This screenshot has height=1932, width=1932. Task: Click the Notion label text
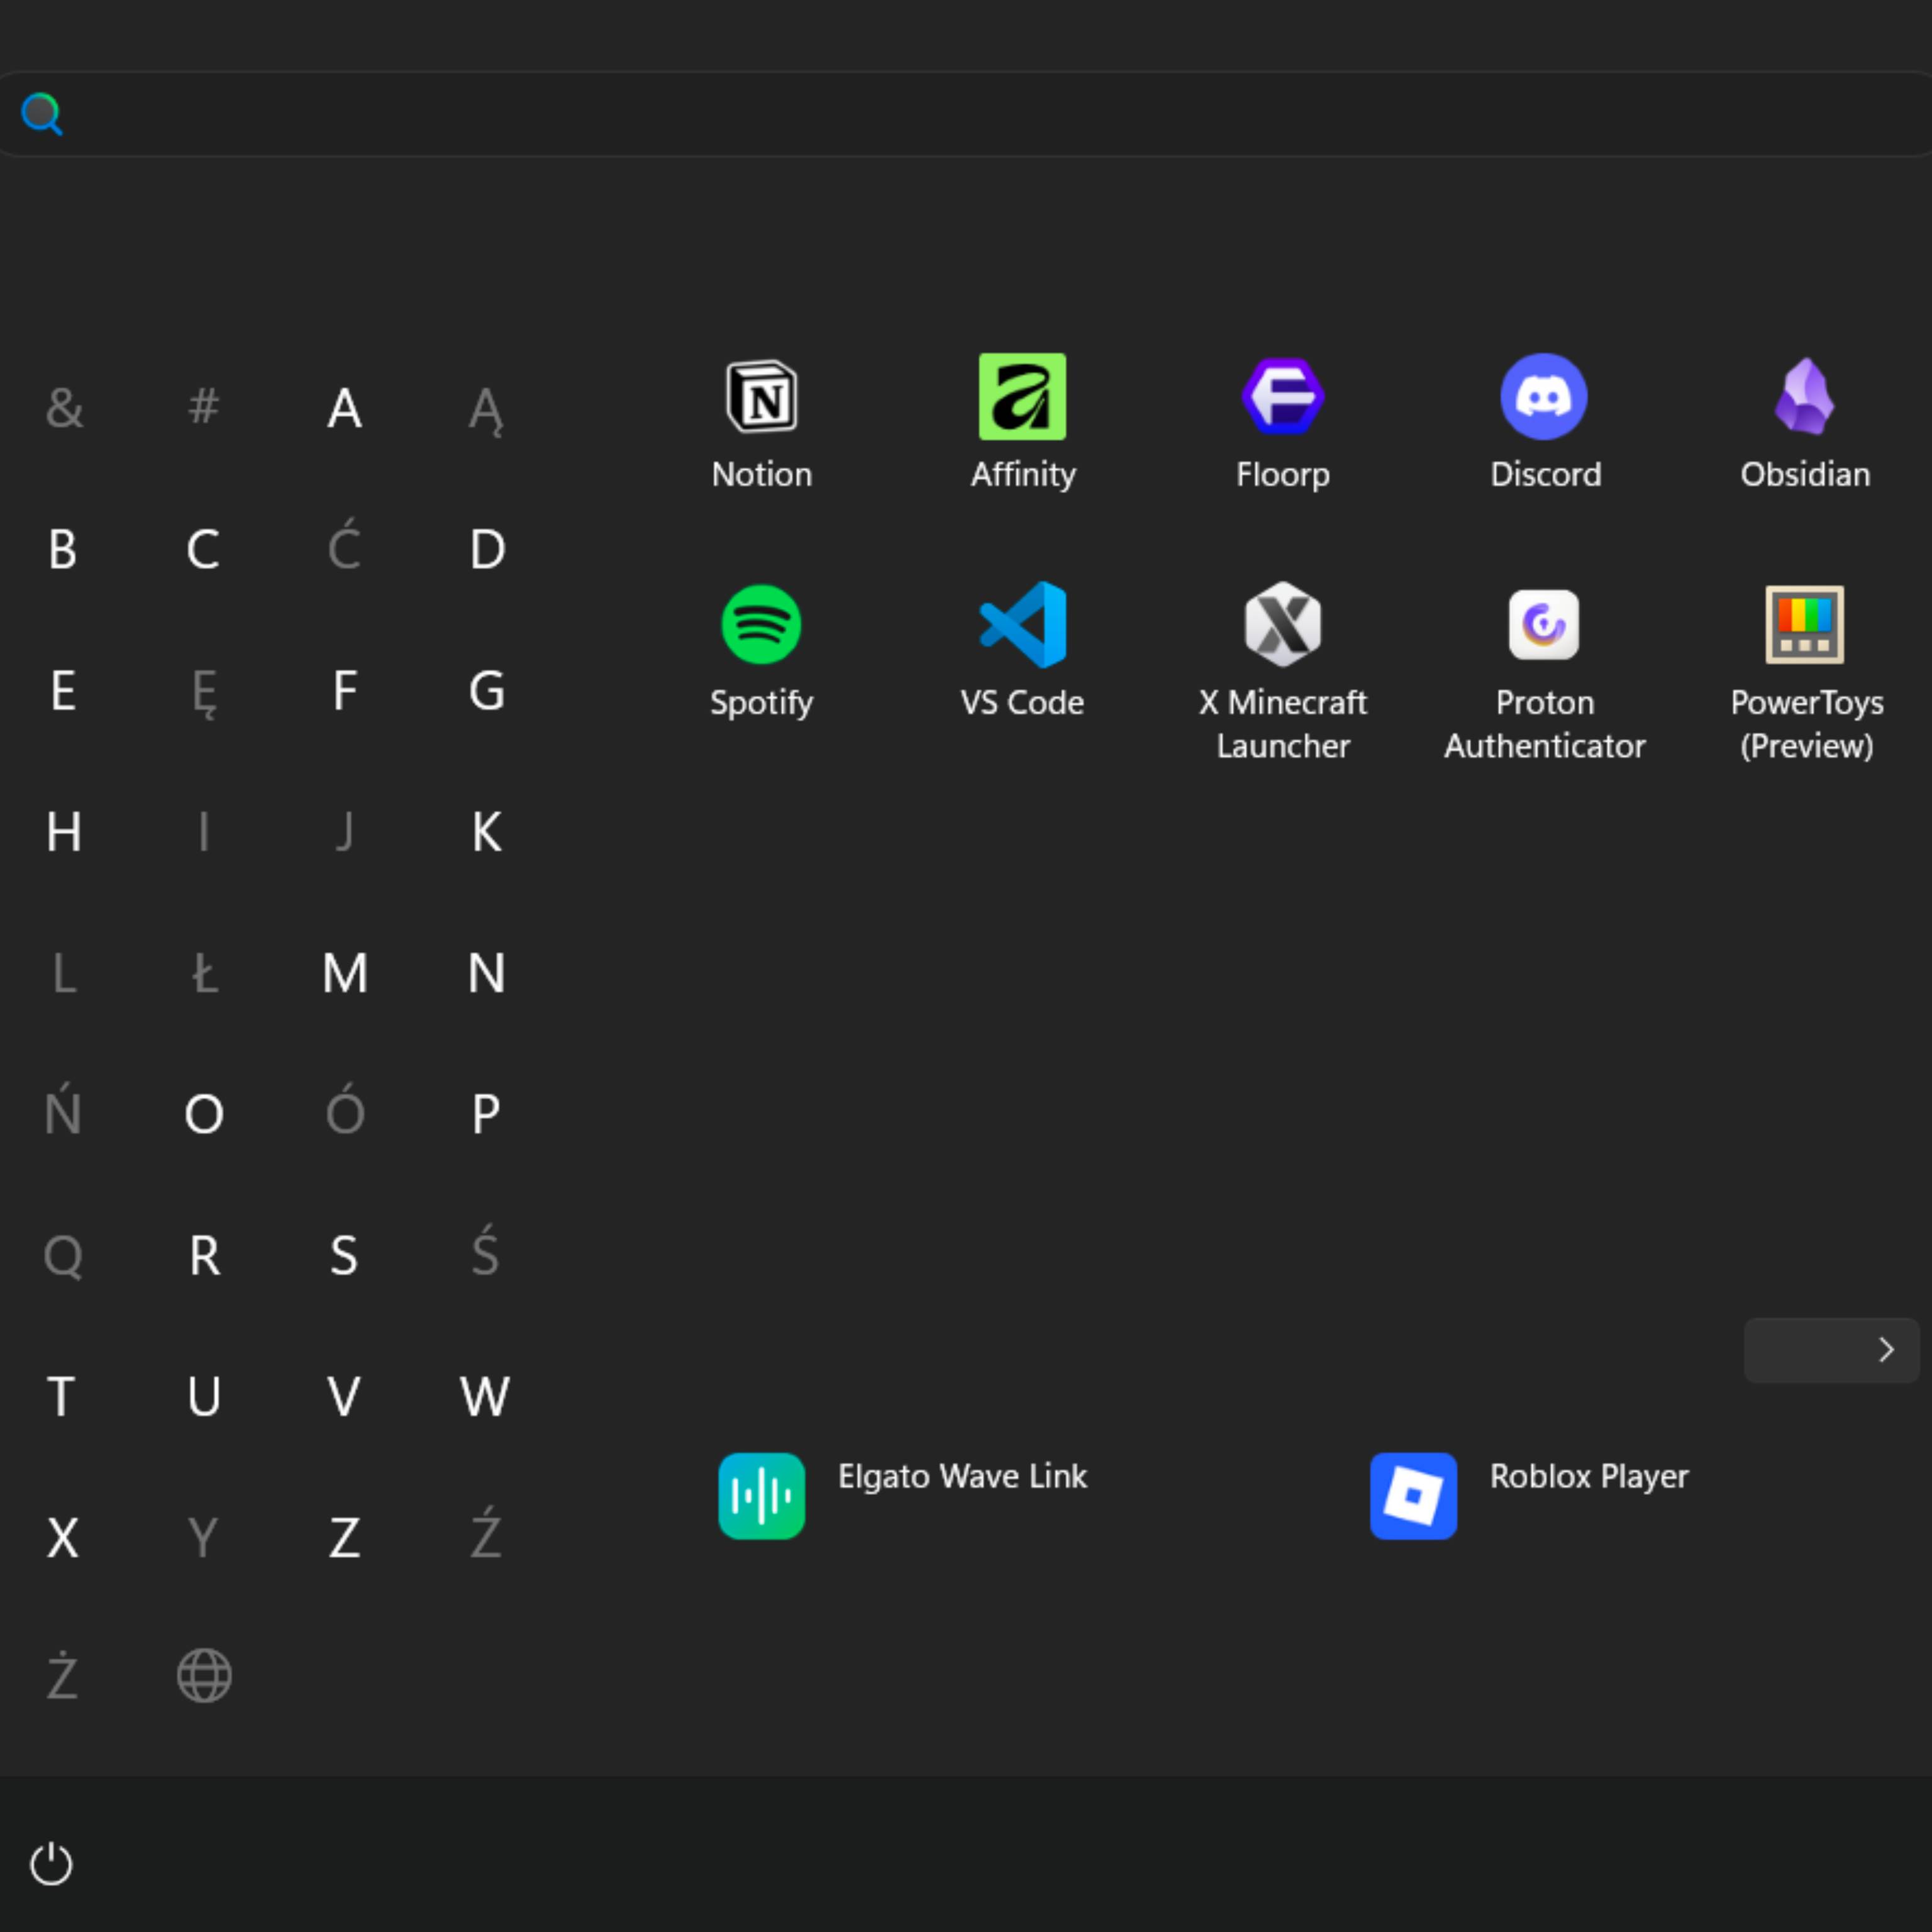coord(762,474)
